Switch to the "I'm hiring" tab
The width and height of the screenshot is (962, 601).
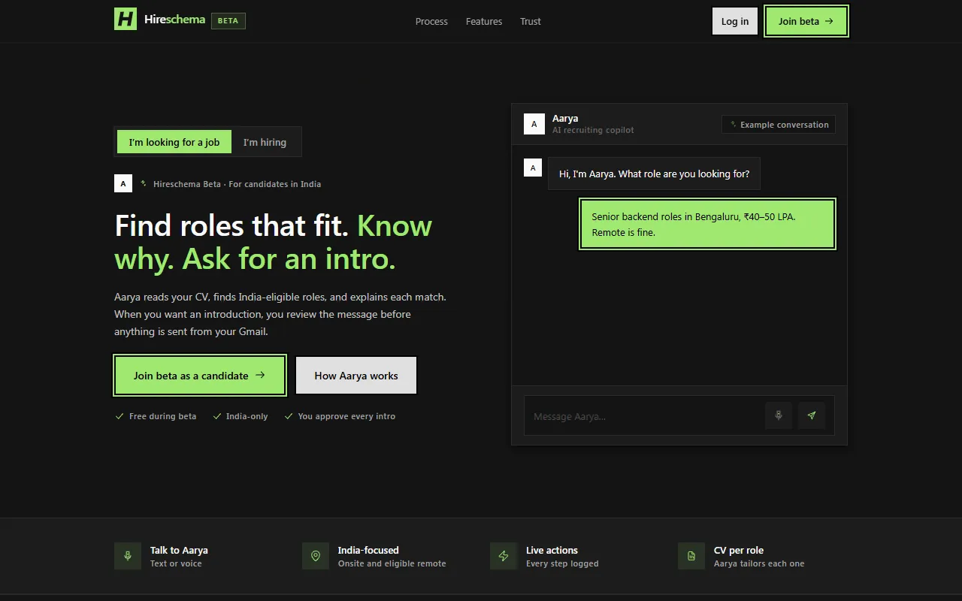265,142
